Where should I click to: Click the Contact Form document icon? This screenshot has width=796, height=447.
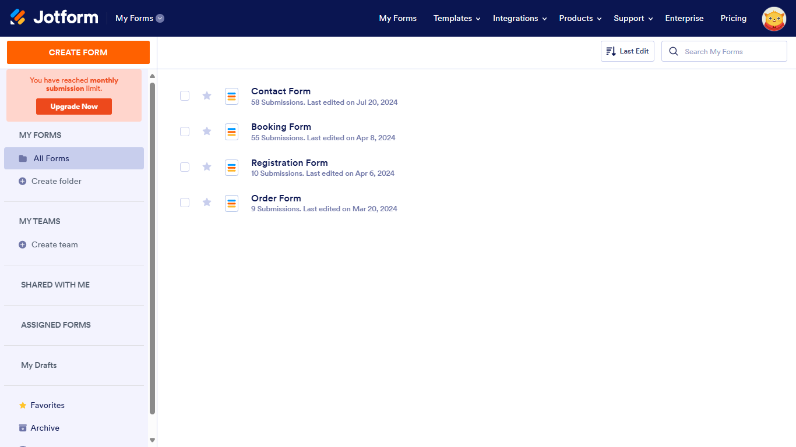(x=232, y=96)
